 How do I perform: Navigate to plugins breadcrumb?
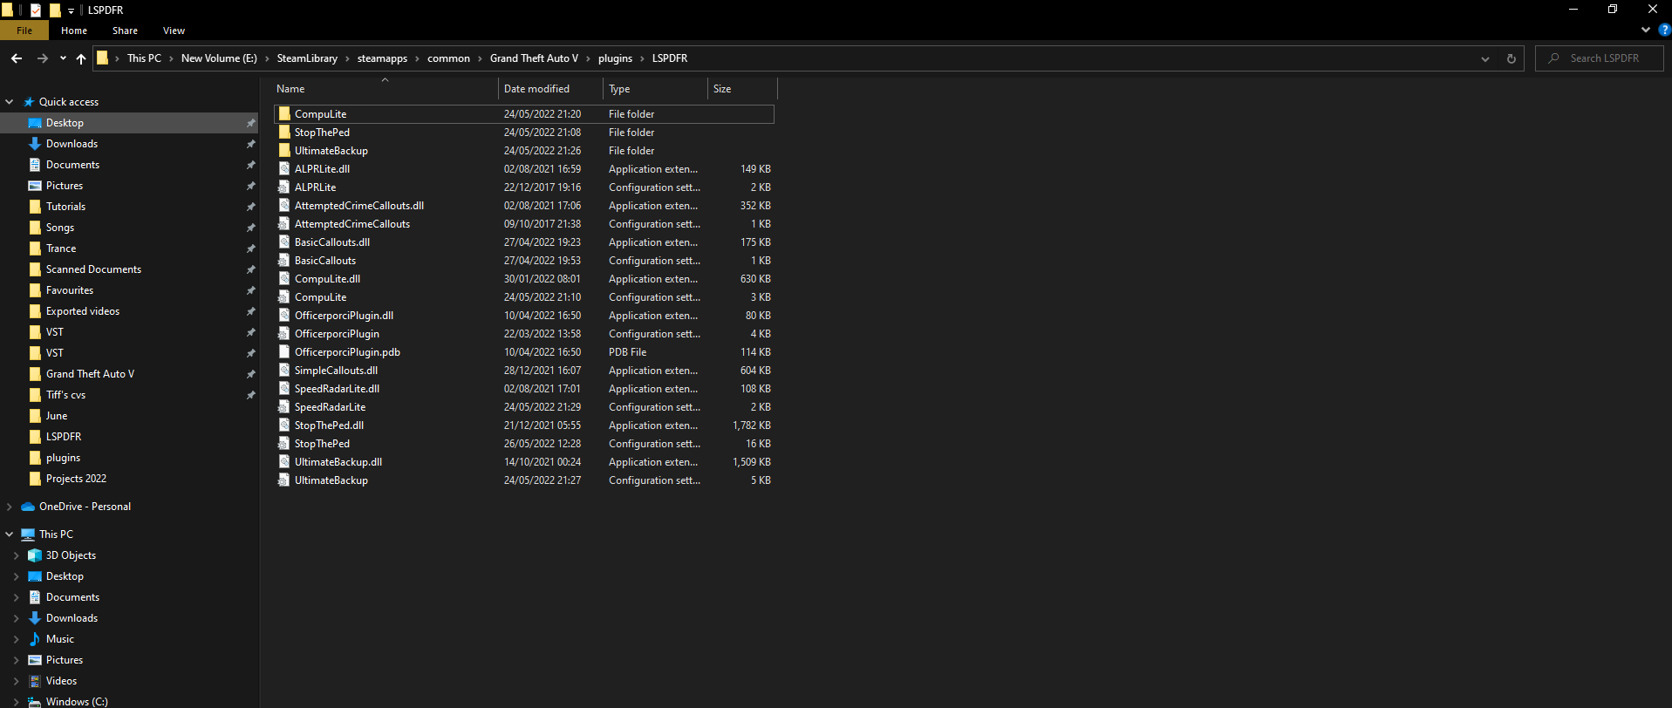click(x=615, y=58)
